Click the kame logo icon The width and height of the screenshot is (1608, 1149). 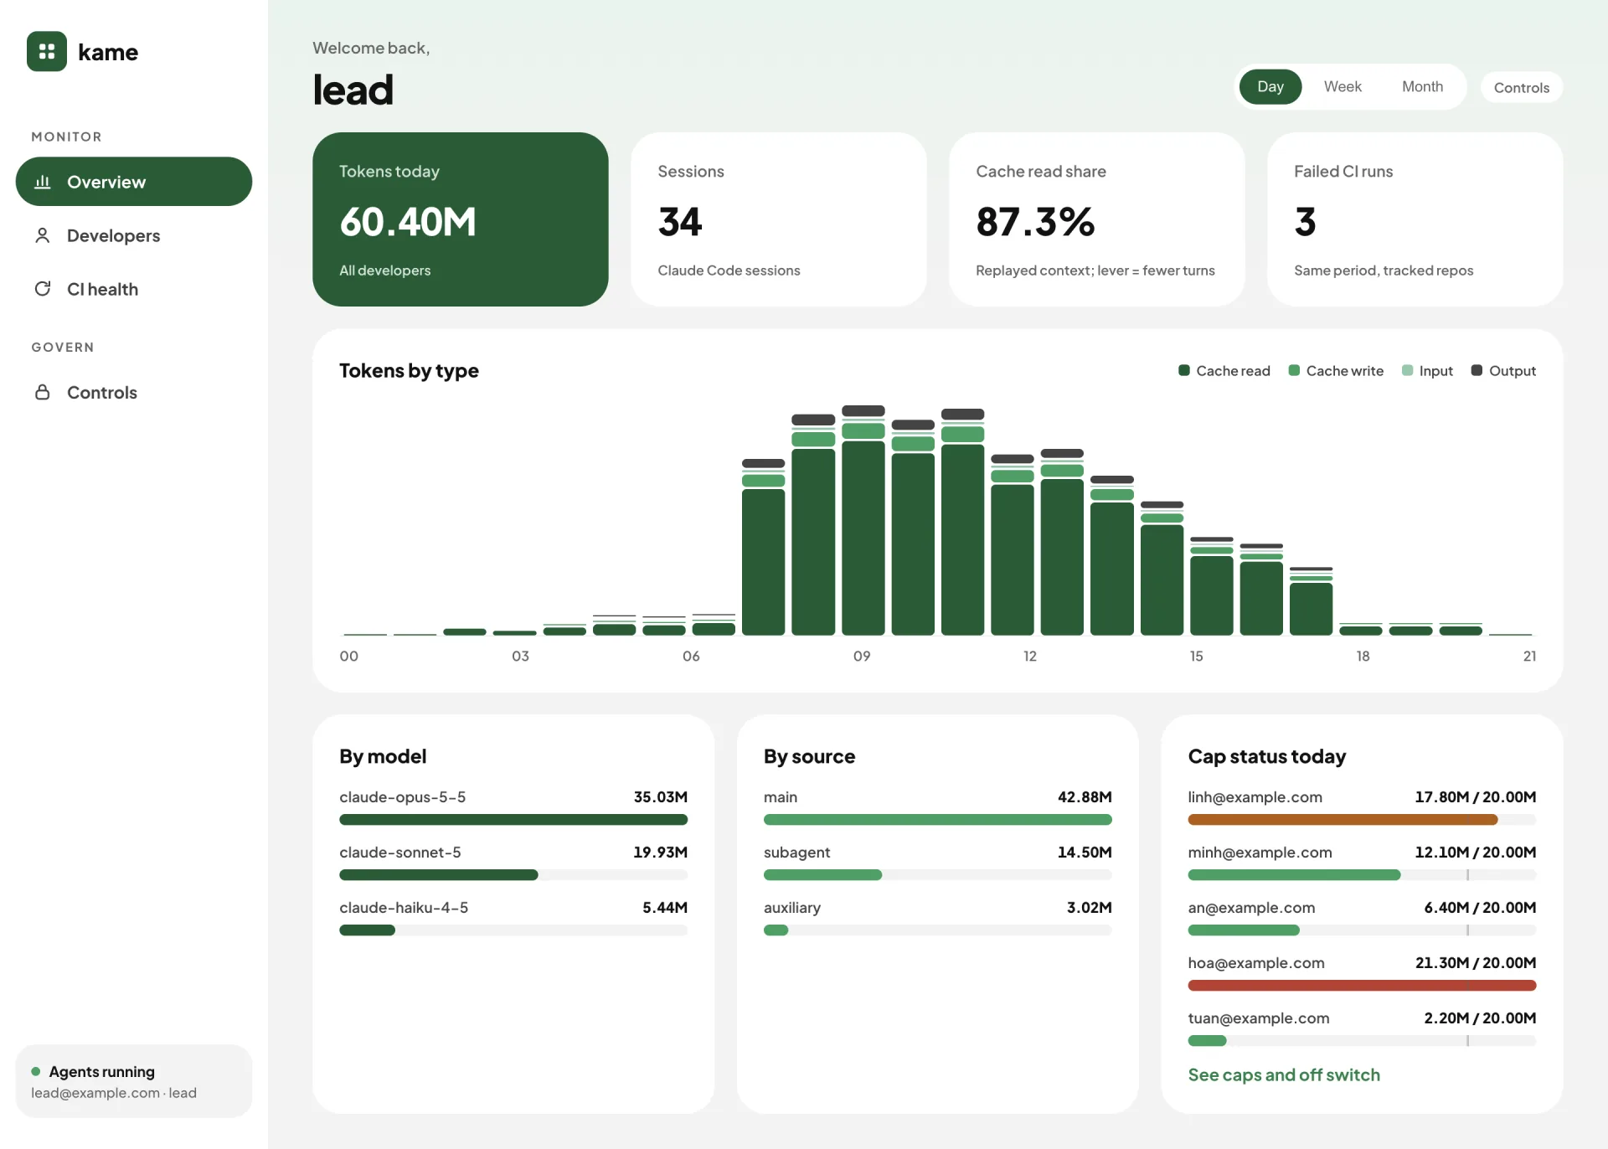pyautogui.click(x=47, y=51)
